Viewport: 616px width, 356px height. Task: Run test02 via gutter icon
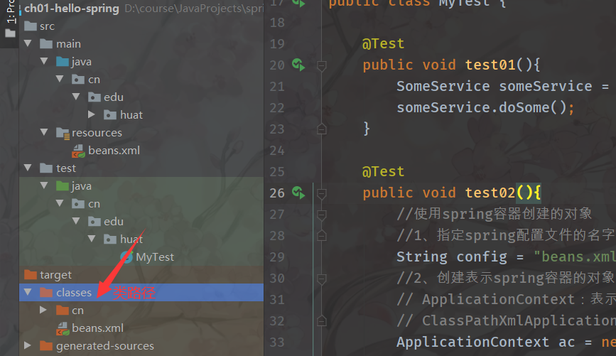[x=298, y=193]
